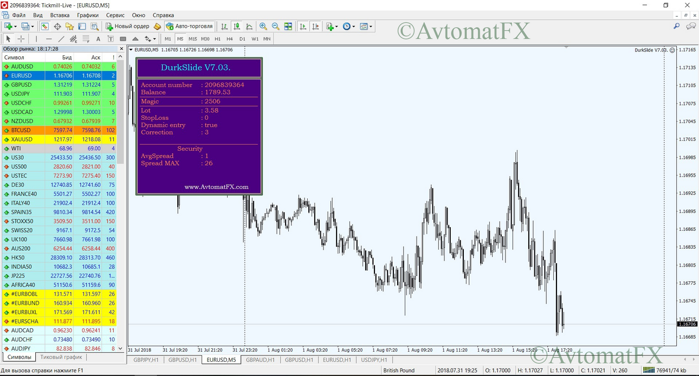This screenshot has height=376, width=699.
Task: Switch chart to candlesticks type
Action: pyautogui.click(x=237, y=26)
